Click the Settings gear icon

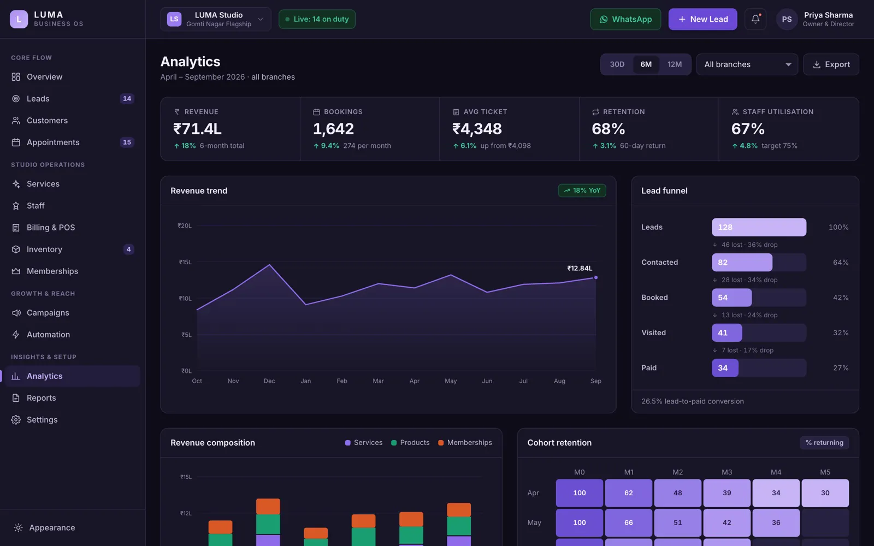(x=16, y=420)
